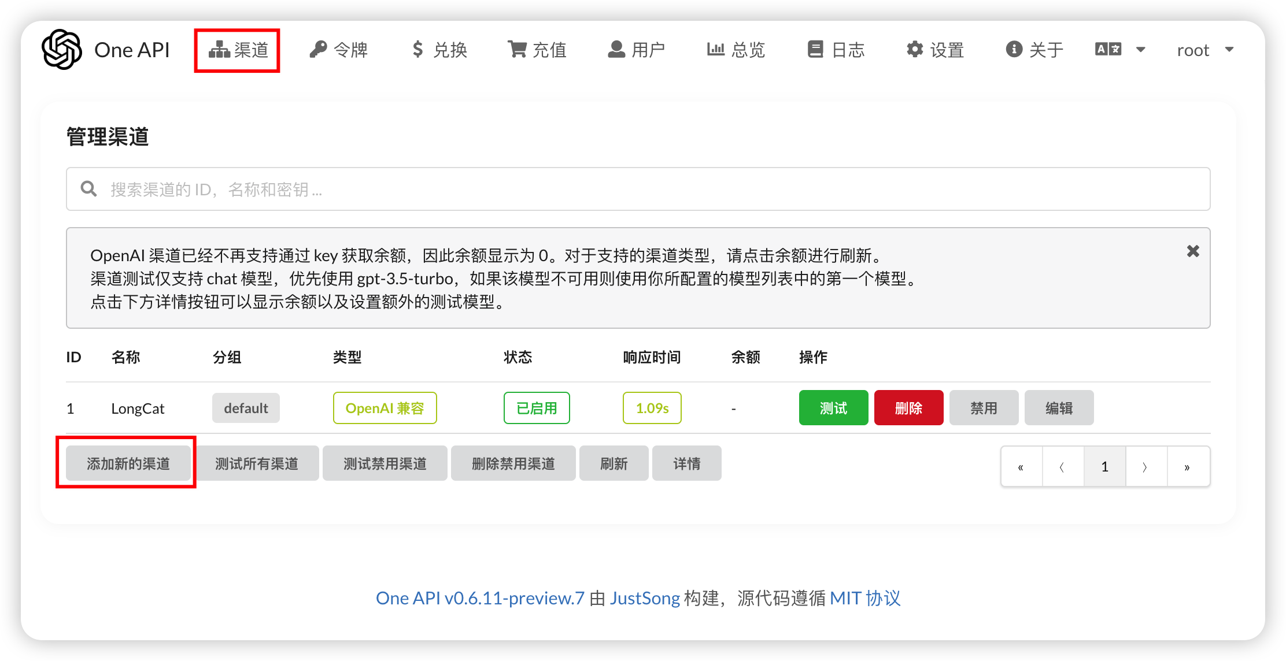
Task: Open 关于 about info icon
Action: [x=1034, y=50]
